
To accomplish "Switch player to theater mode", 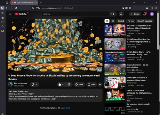I will click(92, 69).
